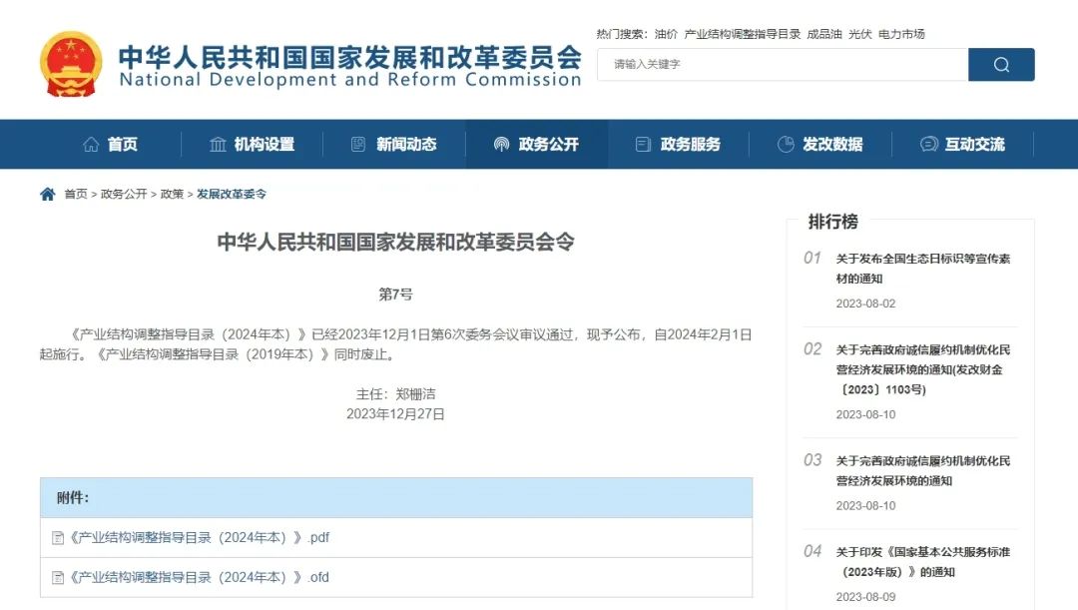Download 产业结构调整指导目录（2024年本）.pdf attachment

click(199, 538)
